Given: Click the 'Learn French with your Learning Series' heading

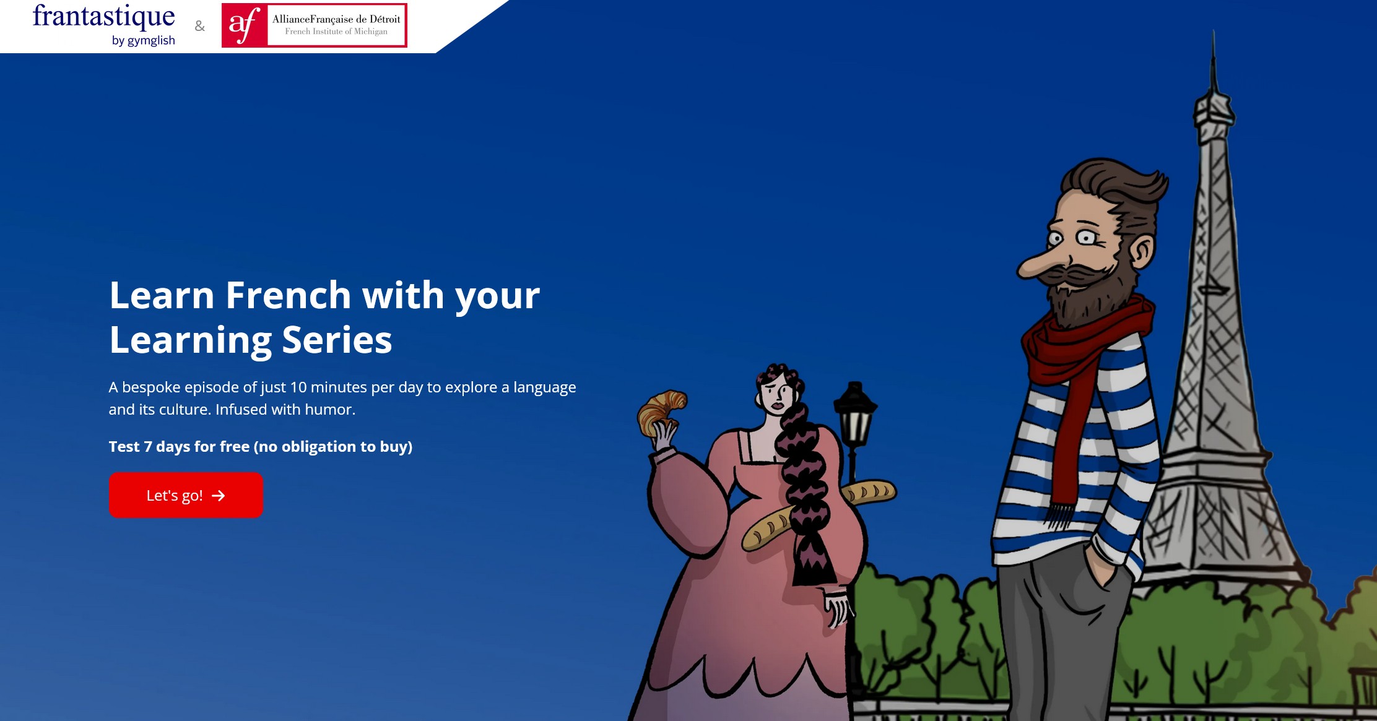Looking at the screenshot, I should point(324,317).
